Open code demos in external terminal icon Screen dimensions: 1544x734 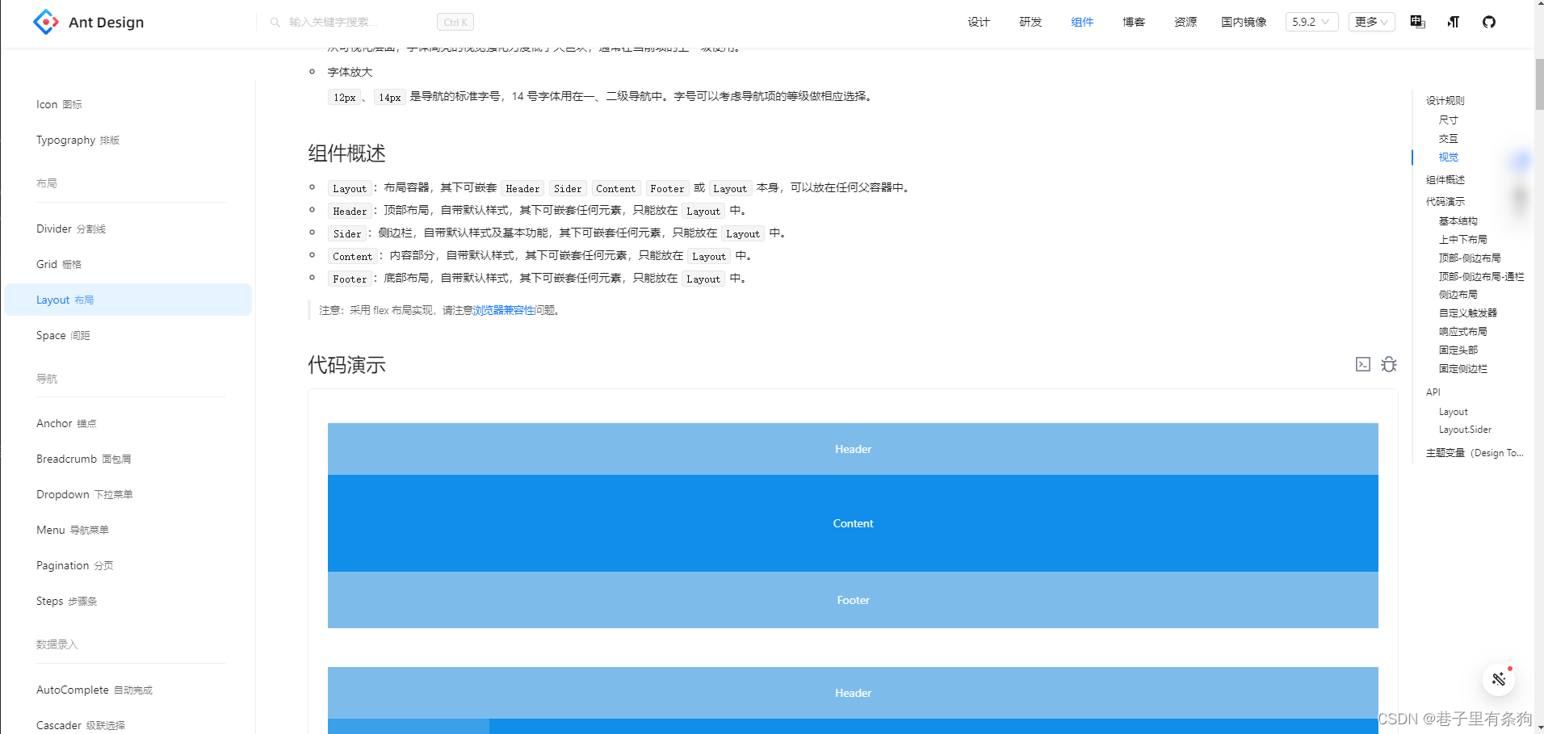[1363, 364]
